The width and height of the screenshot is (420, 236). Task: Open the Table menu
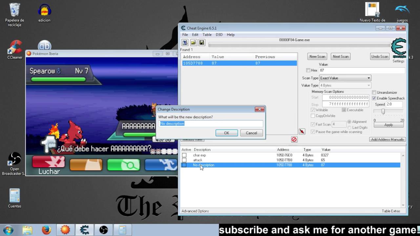(207, 35)
